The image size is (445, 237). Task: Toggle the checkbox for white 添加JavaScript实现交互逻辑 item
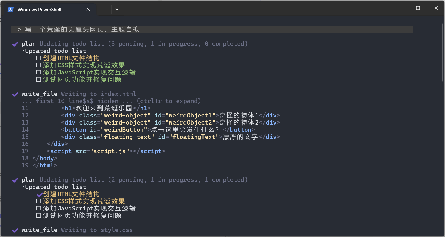point(38,208)
